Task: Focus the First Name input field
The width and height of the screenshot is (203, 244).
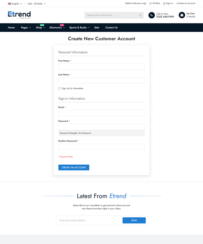Action: 101,67
